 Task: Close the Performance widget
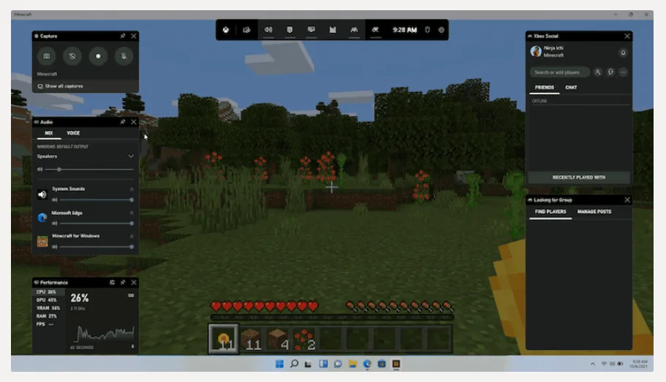[134, 282]
